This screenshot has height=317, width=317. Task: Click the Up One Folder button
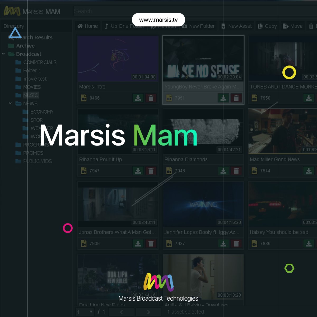pos(124,26)
